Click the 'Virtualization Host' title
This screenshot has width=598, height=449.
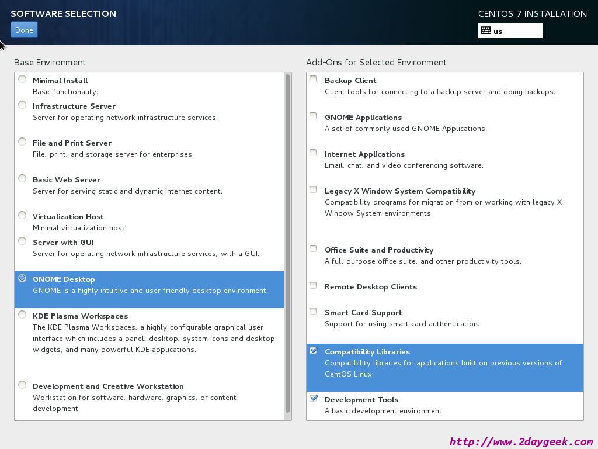pos(68,217)
